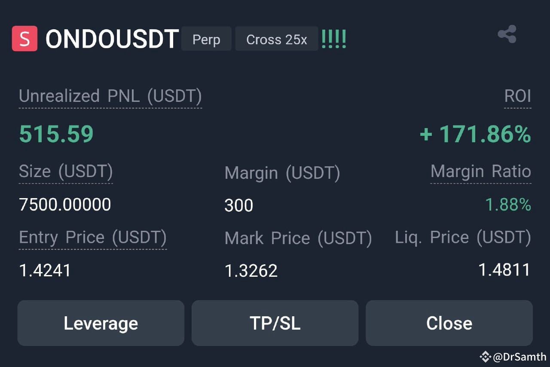Click the red S short position badge
The image size is (550, 367).
(x=24, y=38)
